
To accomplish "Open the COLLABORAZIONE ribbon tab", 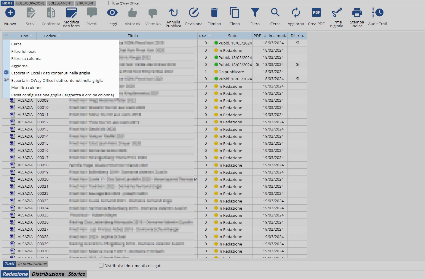I will [30, 3].
